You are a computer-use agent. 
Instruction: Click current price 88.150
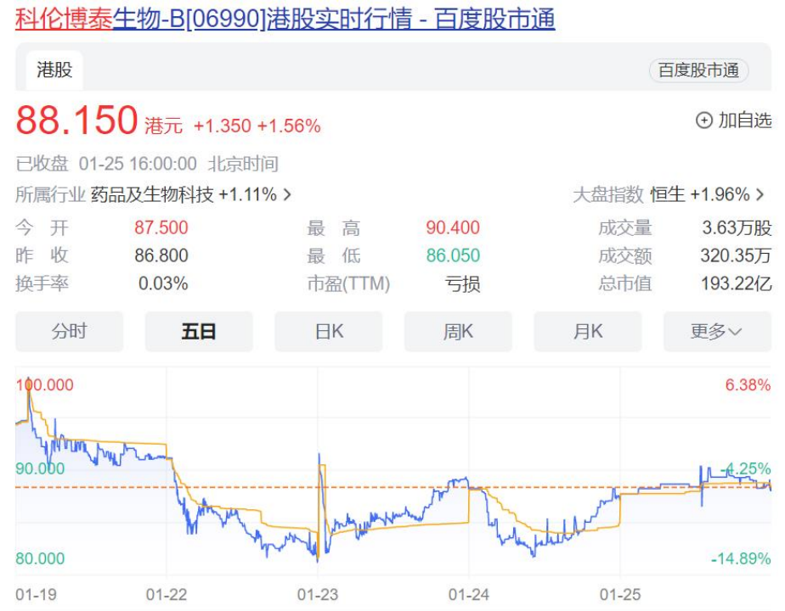(76, 120)
